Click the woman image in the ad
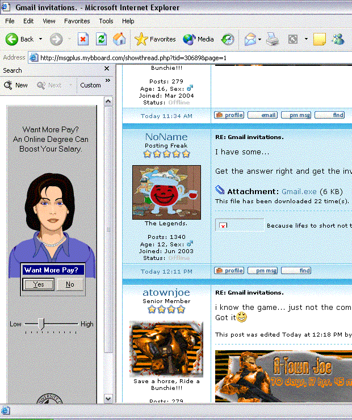 click(52, 225)
